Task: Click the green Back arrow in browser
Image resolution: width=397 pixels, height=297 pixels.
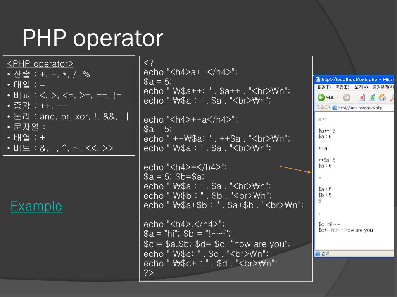Action: 321,97
